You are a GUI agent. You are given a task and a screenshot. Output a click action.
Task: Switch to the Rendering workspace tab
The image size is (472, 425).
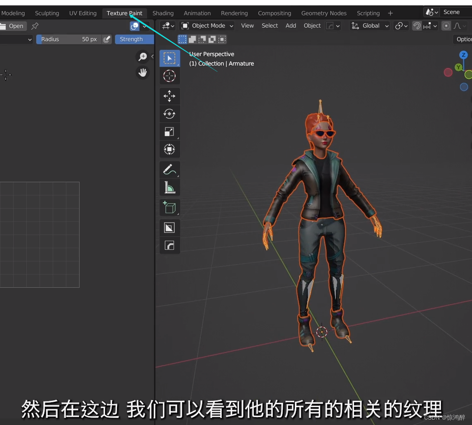234,13
